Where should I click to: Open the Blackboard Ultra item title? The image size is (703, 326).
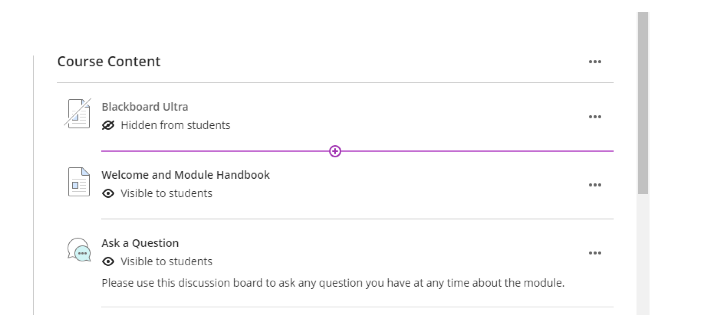tap(145, 107)
